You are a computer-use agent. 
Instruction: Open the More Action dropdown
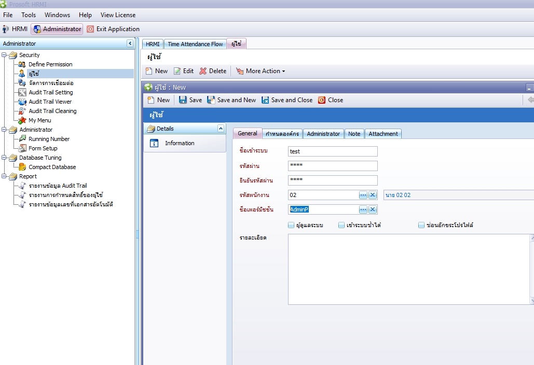261,71
